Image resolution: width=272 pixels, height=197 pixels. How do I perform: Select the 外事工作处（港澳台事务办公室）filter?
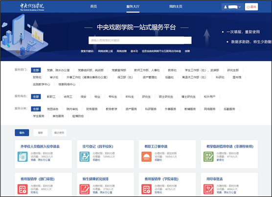click(x=87, y=77)
